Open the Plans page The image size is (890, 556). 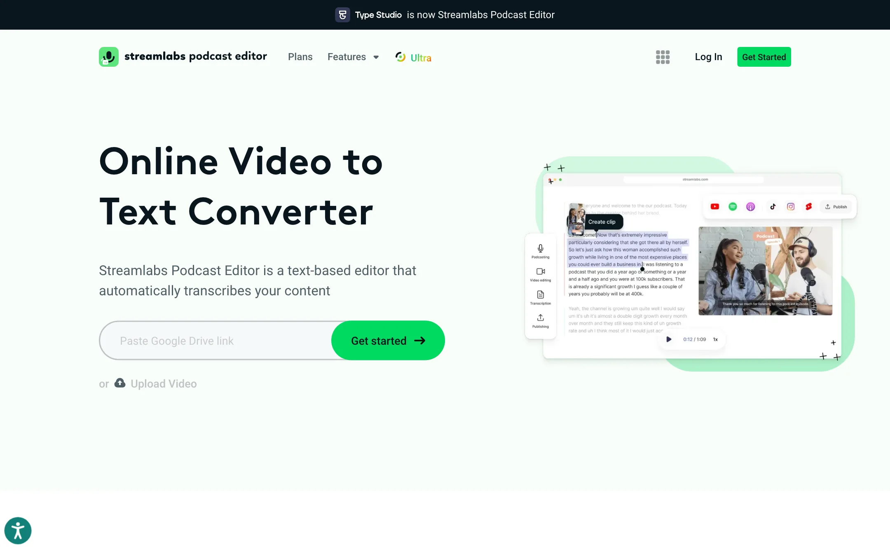click(x=300, y=57)
